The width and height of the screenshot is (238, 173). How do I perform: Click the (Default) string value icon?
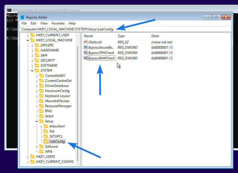(86, 42)
